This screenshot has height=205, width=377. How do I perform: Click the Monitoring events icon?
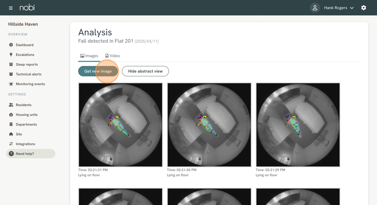click(x=11, y=84)
